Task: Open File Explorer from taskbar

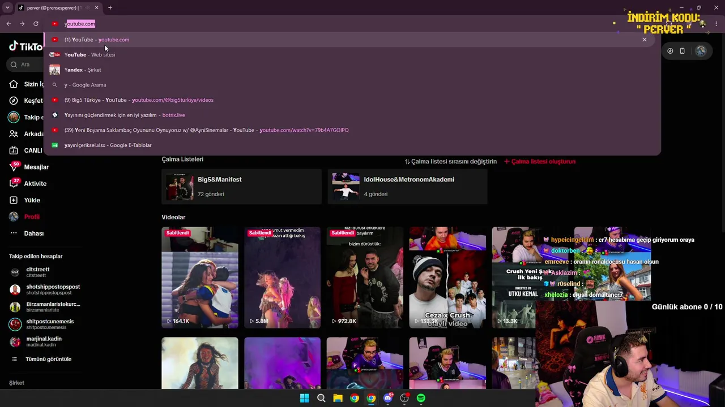Action: pos(338,398)
